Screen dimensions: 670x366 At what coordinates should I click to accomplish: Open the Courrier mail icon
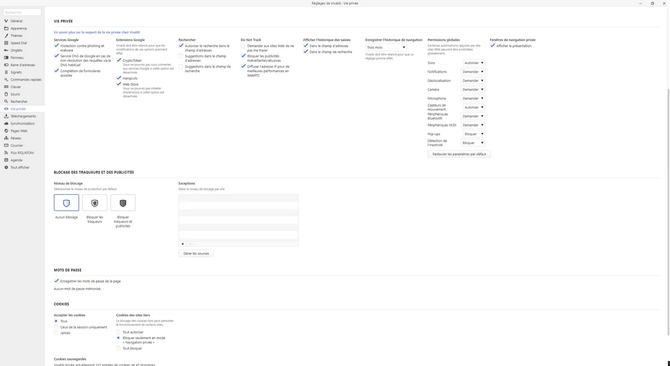pyautogui.click(x=6, y=146)
